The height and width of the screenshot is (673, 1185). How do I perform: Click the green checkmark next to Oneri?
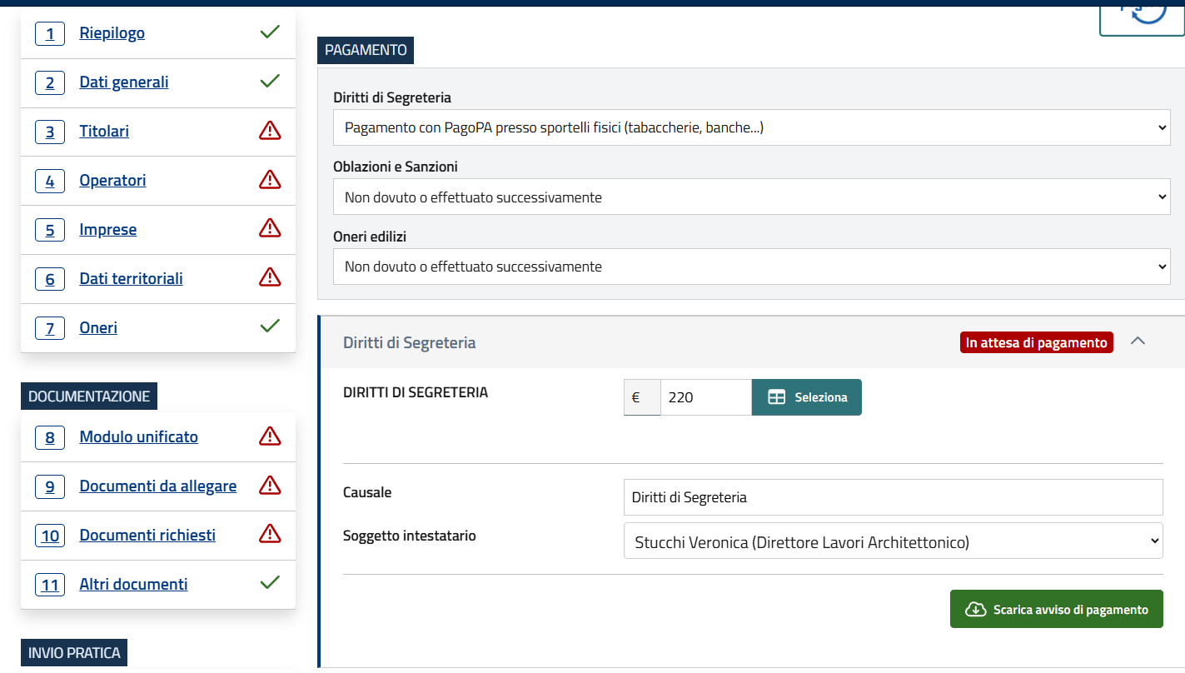click(x=270, y=327)
